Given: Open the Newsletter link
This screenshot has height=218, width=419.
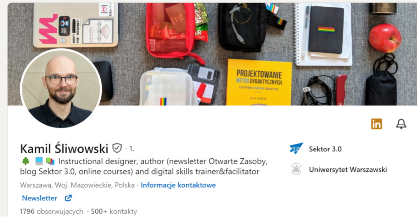Looking at the screenshot, I should coord(40,198).
